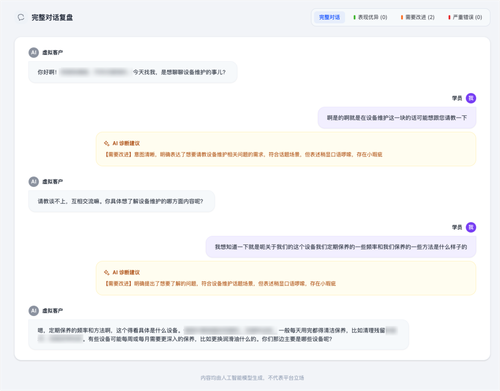Click the AI avatar above the 嗯，定期保养 message

[x=34, y=311]
